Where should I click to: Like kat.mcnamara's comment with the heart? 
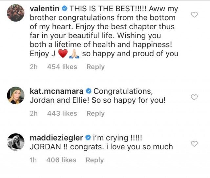coord(194,97)
